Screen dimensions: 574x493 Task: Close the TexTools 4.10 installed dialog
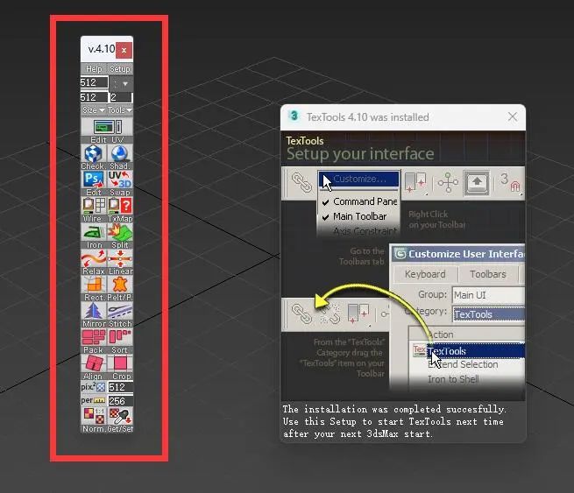513,117
